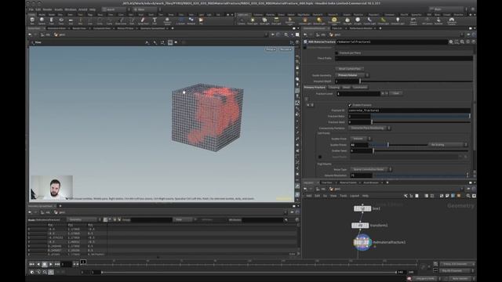Click the Scatter Points slider handle
Viewport: 502px width, 282px height.
(388, 145)
